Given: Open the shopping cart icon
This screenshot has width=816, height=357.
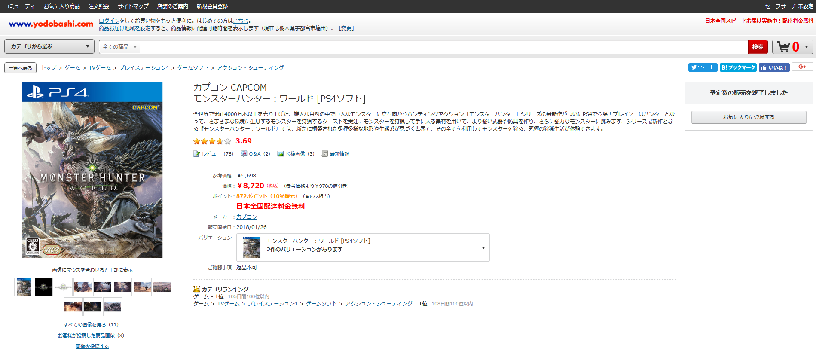Looking at the screenshot, I should coord(783,47).
